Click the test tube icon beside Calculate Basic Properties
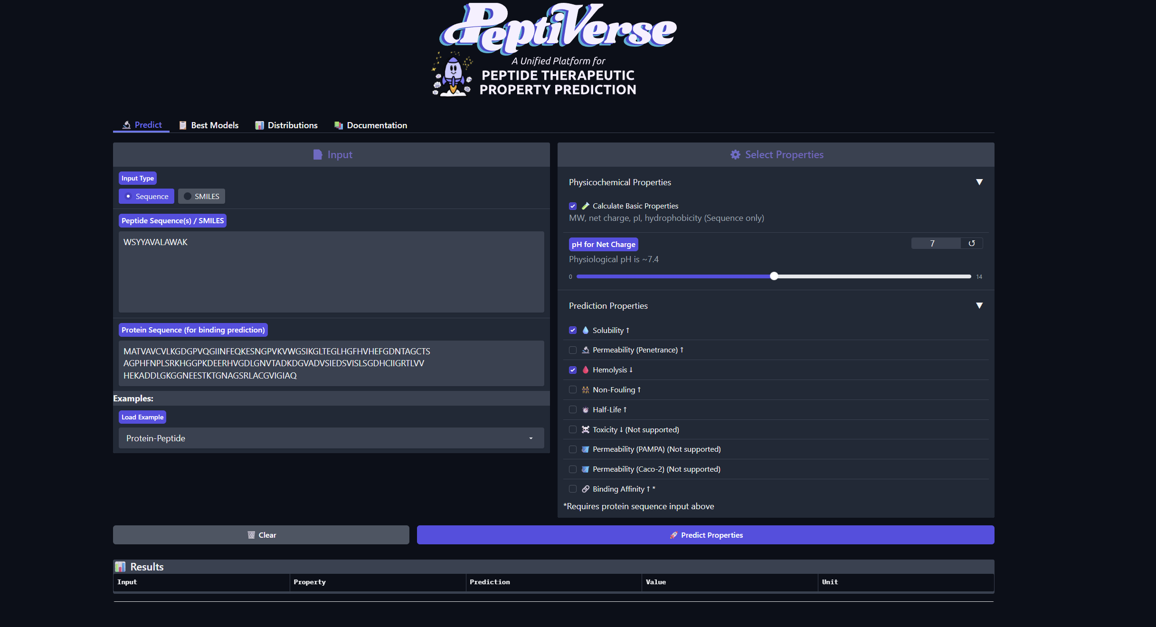 tap(586, 206)
